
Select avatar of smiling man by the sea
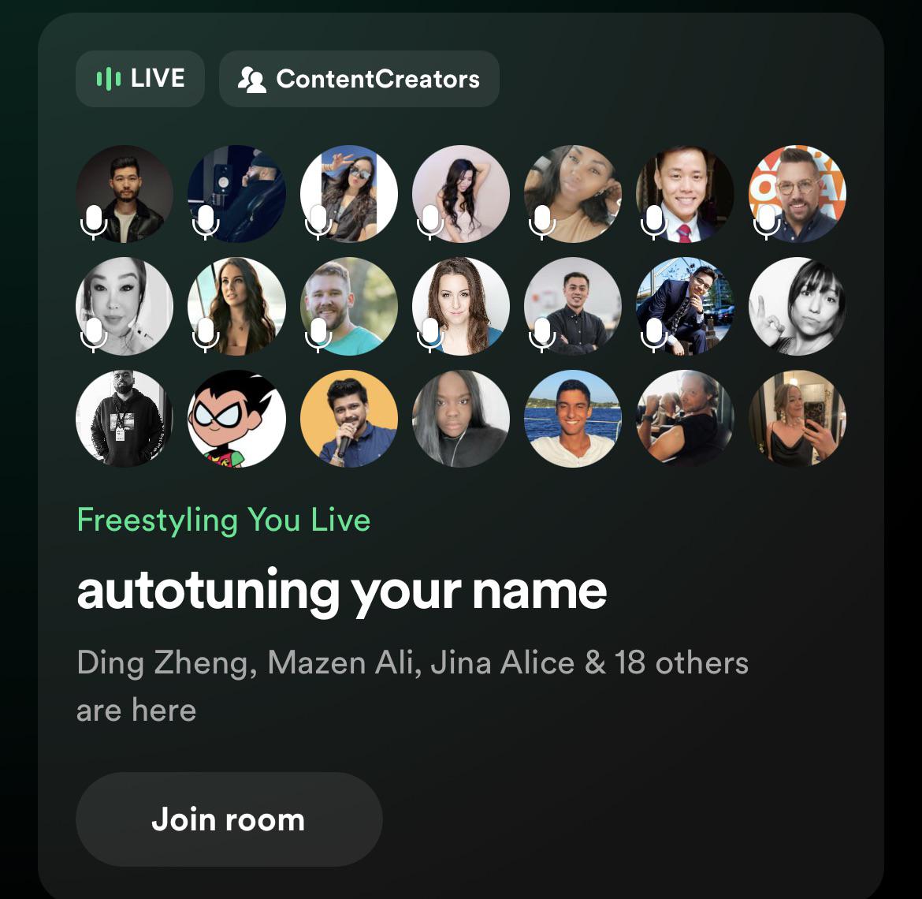[573, 418]
